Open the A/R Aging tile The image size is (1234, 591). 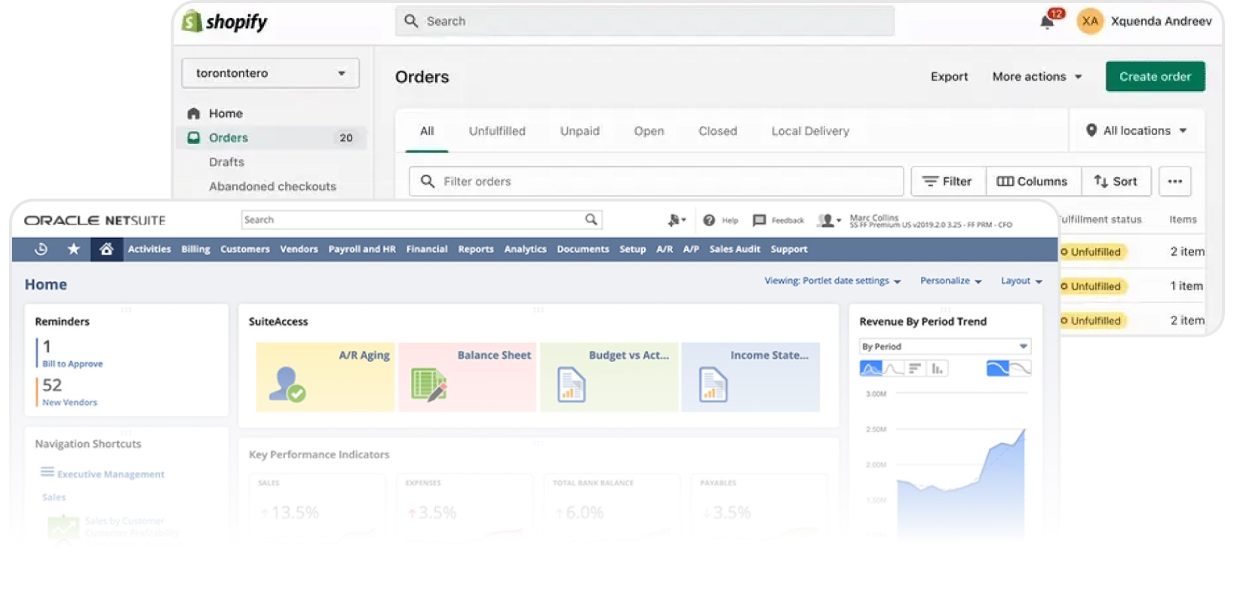[325, 377]
